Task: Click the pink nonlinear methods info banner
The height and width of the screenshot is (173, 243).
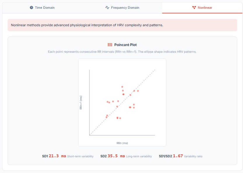Action: pos(122,25)
